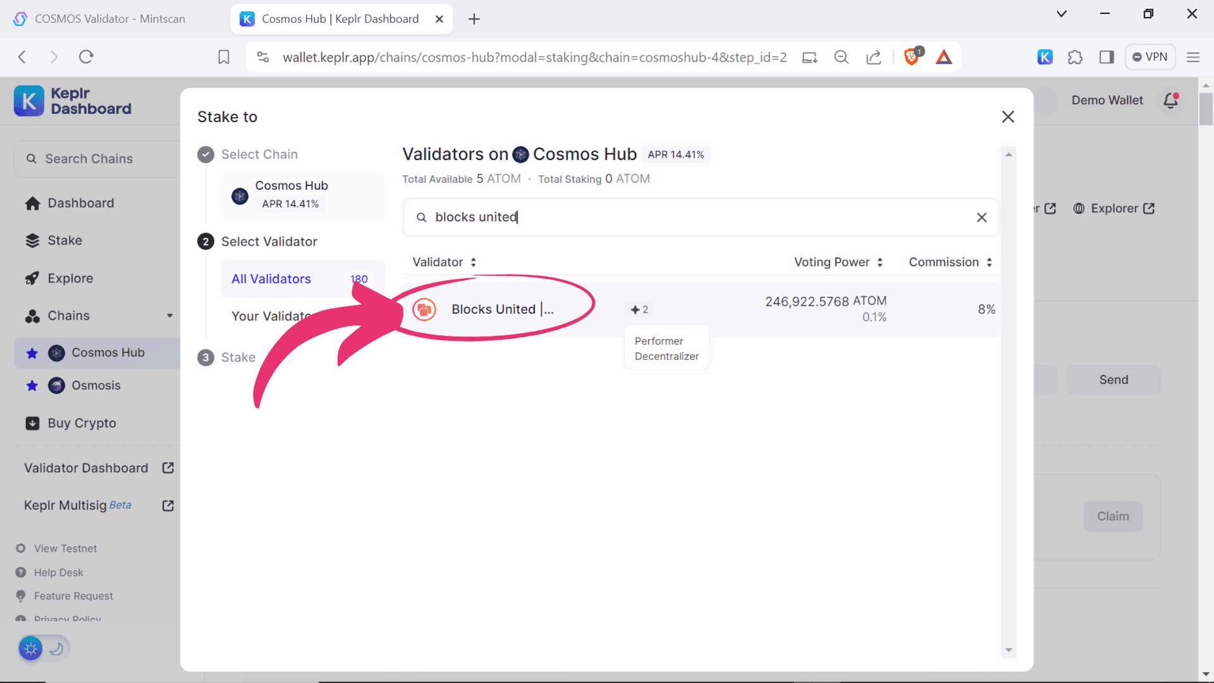The width and height of the screenshot is (1214, 683).
Task: Close the Keplr Dashboard tab
Action: [439, 19]
